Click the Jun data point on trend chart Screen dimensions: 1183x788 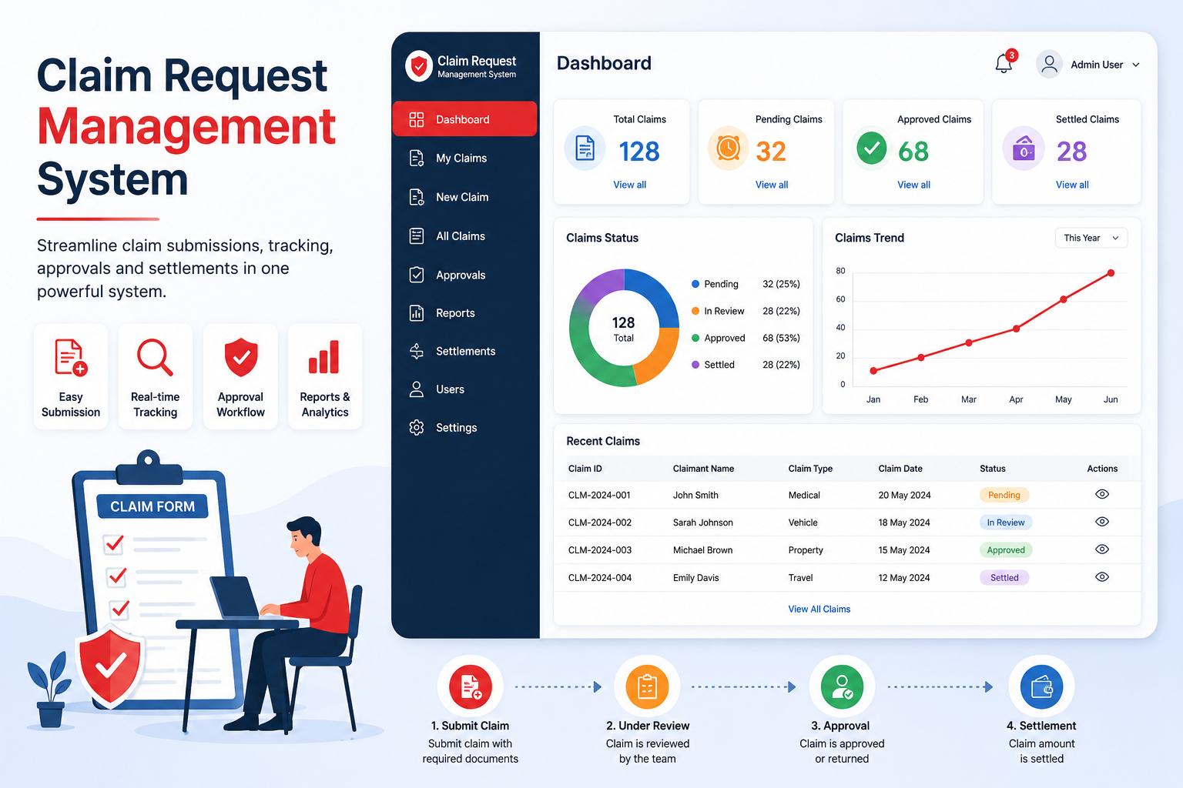pos(1111,273)
